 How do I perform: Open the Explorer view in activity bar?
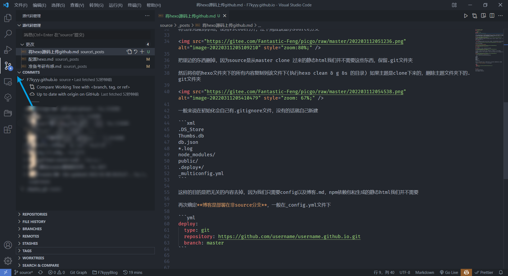point(8,18)
